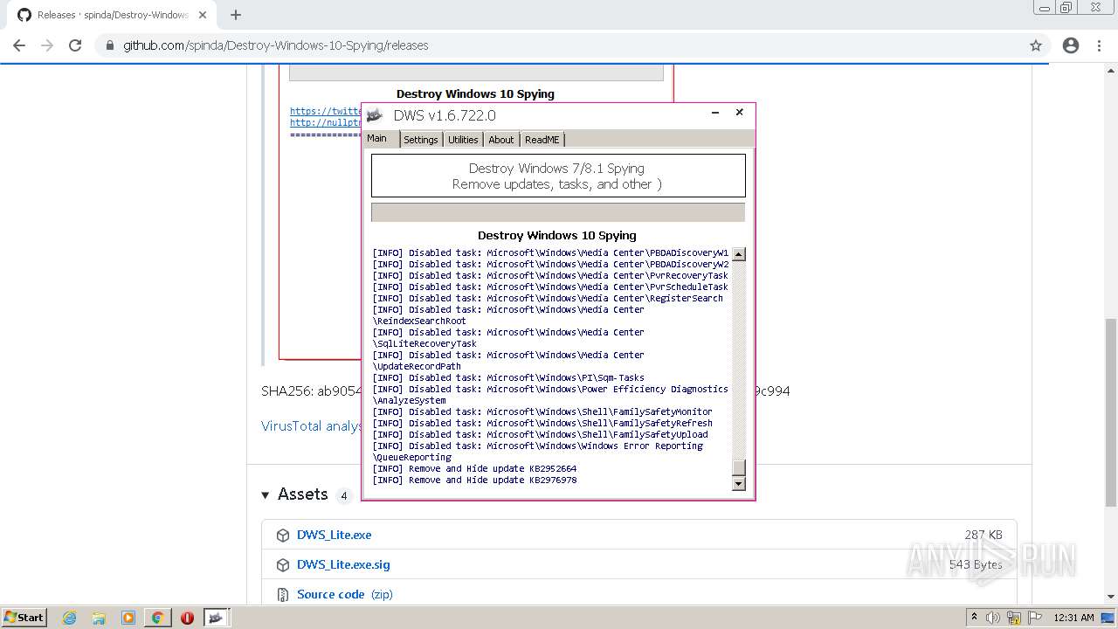Click the browser Forward arrow

pyautogui.click(x=47, y=45)
